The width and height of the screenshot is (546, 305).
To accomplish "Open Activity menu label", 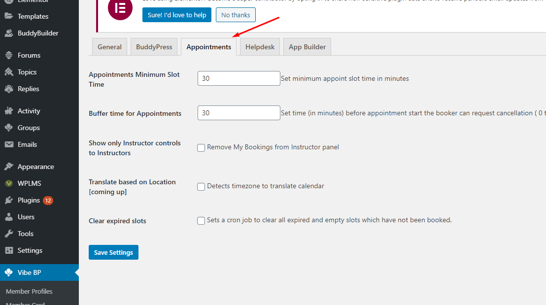I will (29, 111).
